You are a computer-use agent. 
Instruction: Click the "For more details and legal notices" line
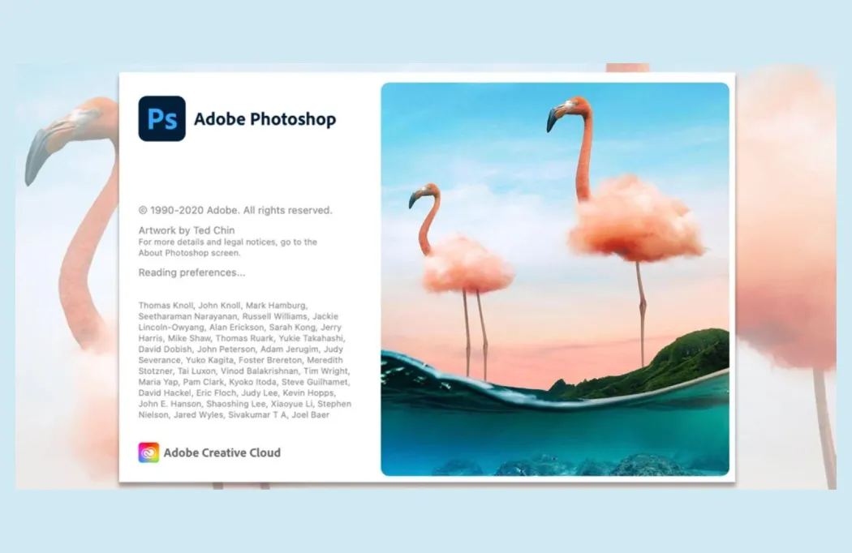click(x=228, y=242)
